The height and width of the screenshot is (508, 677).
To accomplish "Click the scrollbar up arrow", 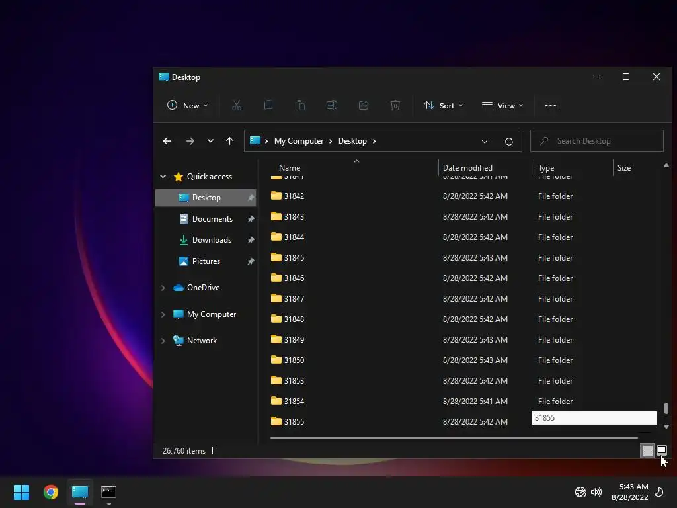I will click(666, 165).
